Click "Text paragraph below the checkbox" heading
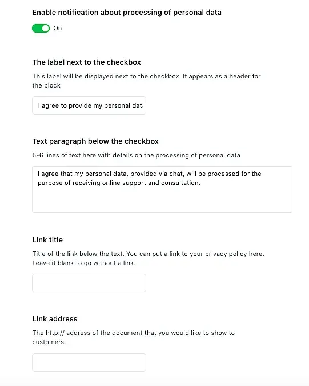Screen dimensions: 309x386 (x=95, y=141)
